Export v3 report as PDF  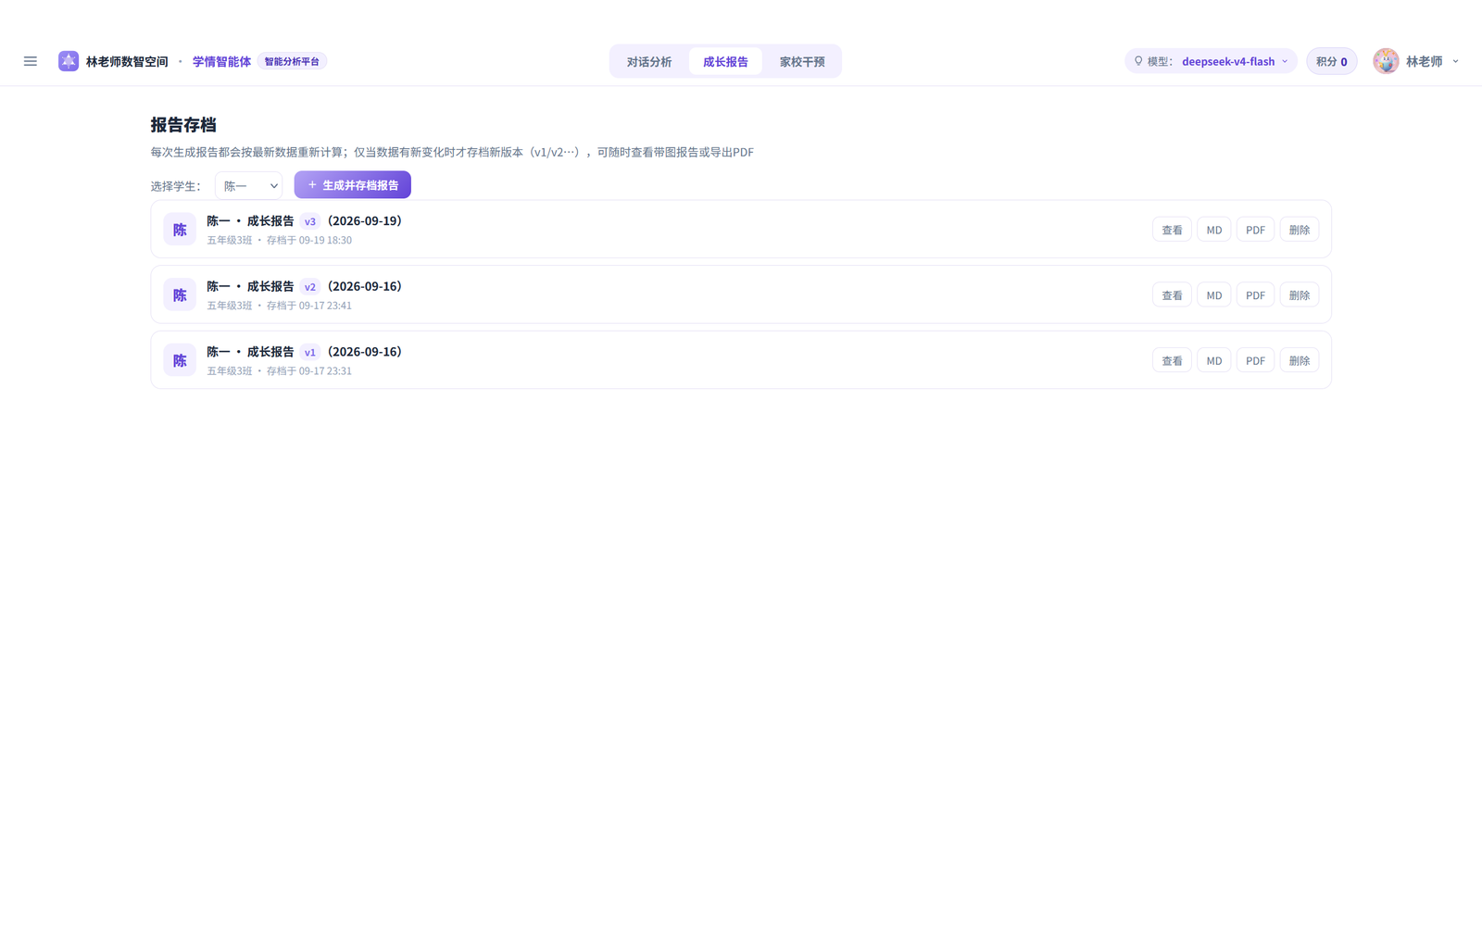(x=1255, y=230)
